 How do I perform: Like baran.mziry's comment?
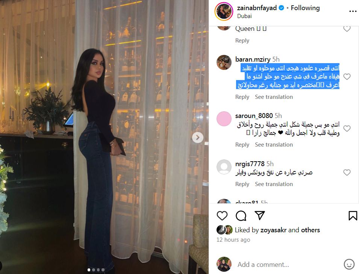(x=347, y=76)
